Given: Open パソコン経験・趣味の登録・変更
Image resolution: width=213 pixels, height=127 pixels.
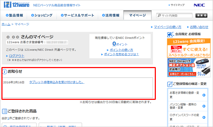Looking at the screenshot, I should (x=188, y=106).
